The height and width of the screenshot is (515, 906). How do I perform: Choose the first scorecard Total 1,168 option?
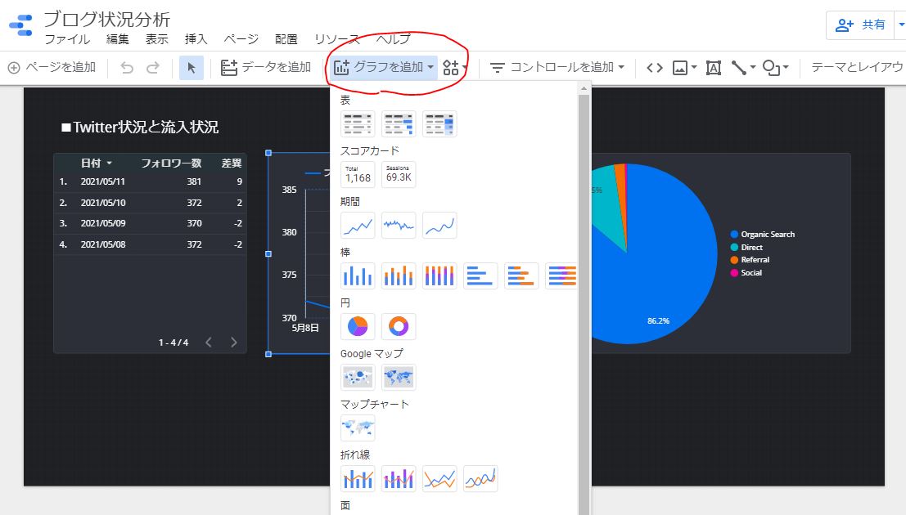click(358, 174)
